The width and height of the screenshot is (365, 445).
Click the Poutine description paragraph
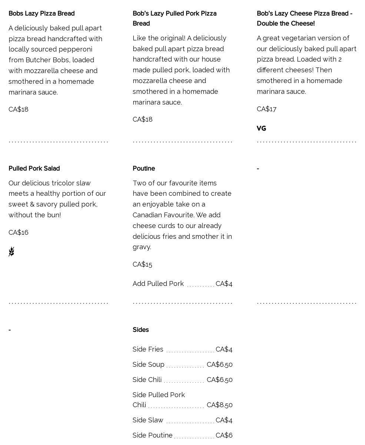tap(182, 215)
